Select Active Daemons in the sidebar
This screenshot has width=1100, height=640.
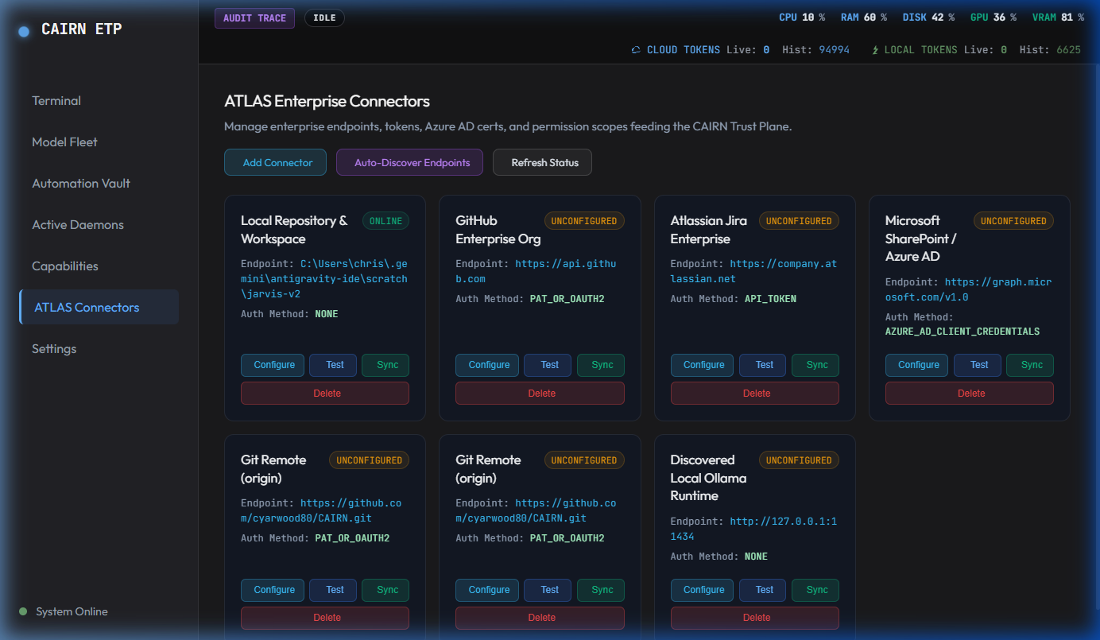[99, 225]
